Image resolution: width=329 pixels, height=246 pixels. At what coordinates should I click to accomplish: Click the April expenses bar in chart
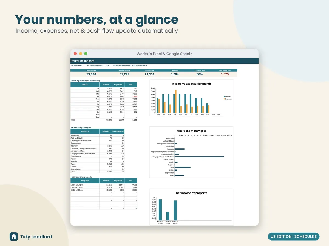[x=176, y=101]
